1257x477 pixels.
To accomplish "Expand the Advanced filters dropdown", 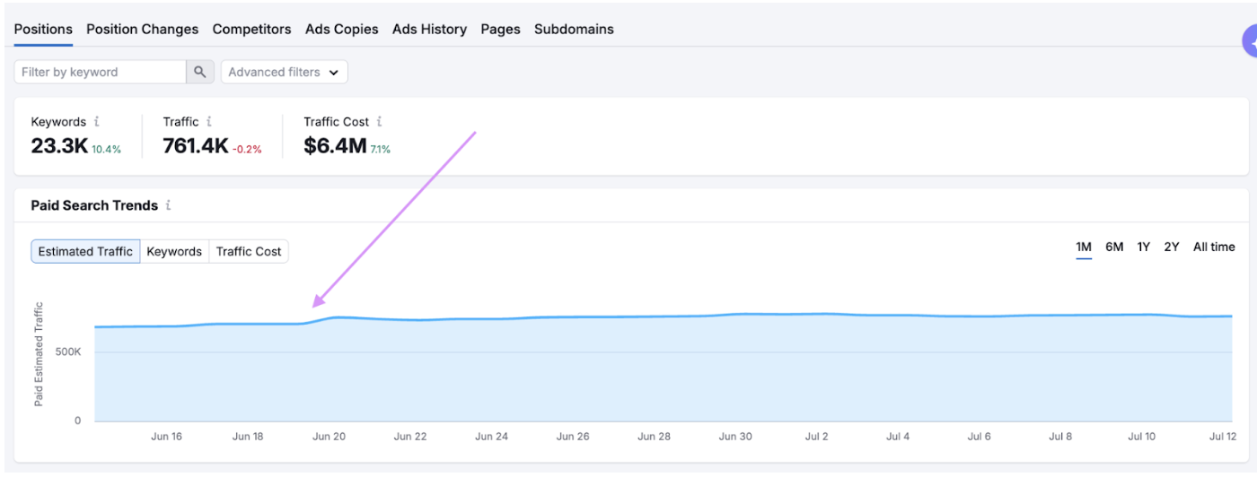I will click(x=284, y=73).
